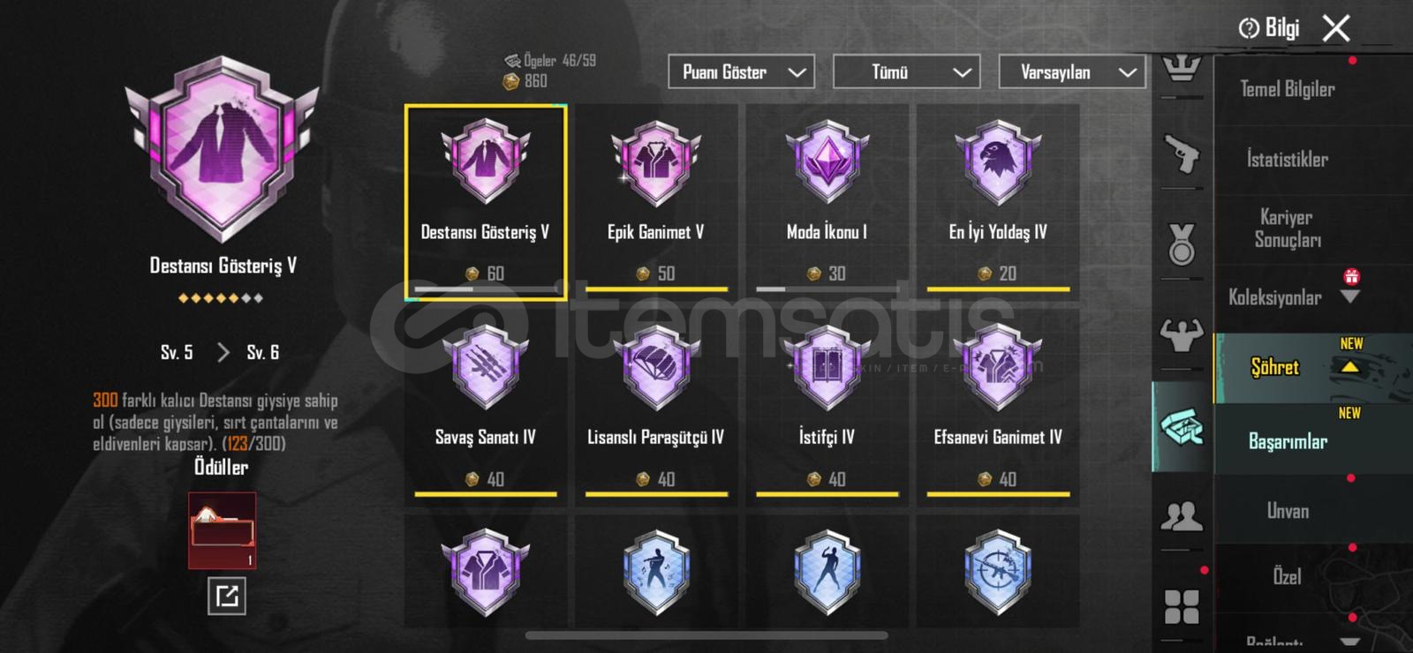This screenshot has height=653, width=1413.
Task: Tap the red reward chest item
Action: tap(223, 530)
